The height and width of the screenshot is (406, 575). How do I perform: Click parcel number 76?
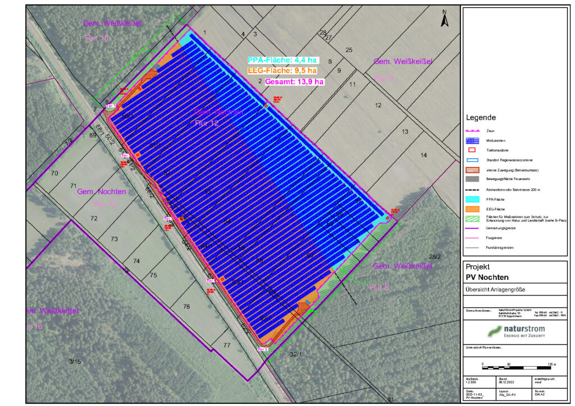point(186,306)
